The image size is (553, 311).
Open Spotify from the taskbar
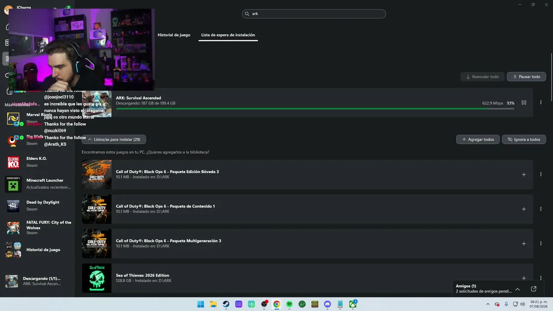point(289,304)
